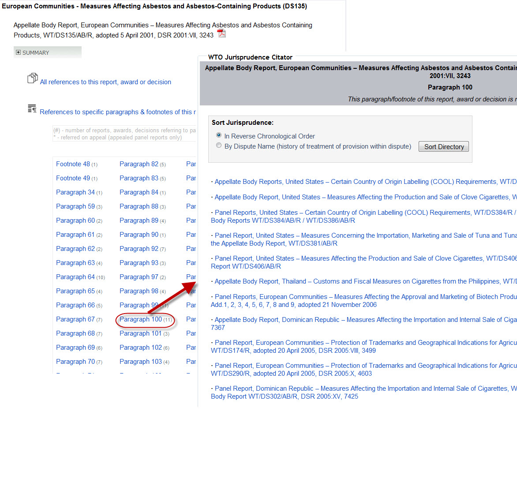This screenshot has height=482, width=517.
Task: Open Appellate Body Report Thailand Cigarettes citation
Action: click(x=365, y=281)
